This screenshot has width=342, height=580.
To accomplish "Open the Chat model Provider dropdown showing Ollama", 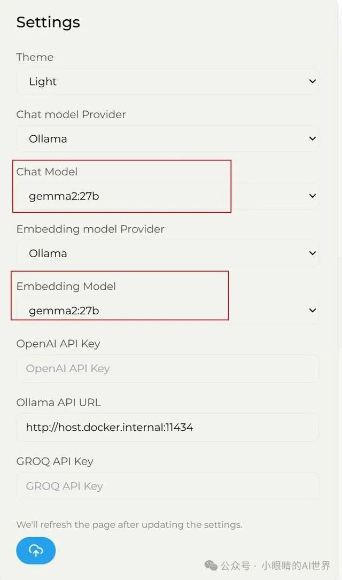I will pos(168,138).
